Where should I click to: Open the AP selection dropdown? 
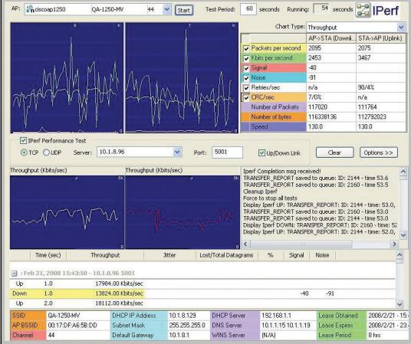166,10
